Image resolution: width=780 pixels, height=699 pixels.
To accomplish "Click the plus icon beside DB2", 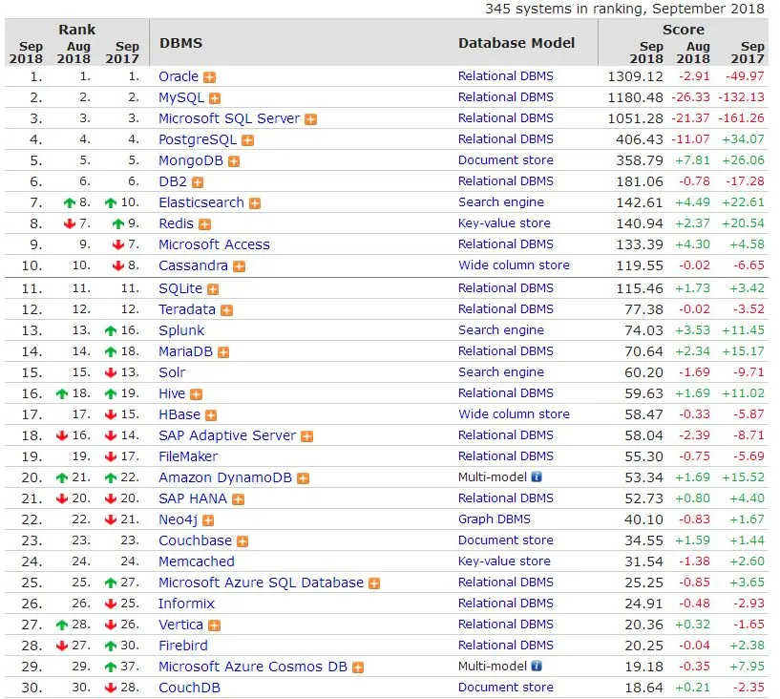I will pyautogui.click(x=198, y=182).
